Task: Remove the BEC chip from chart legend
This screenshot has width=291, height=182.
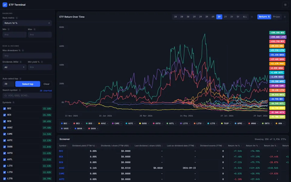Action: click(69, 123)
